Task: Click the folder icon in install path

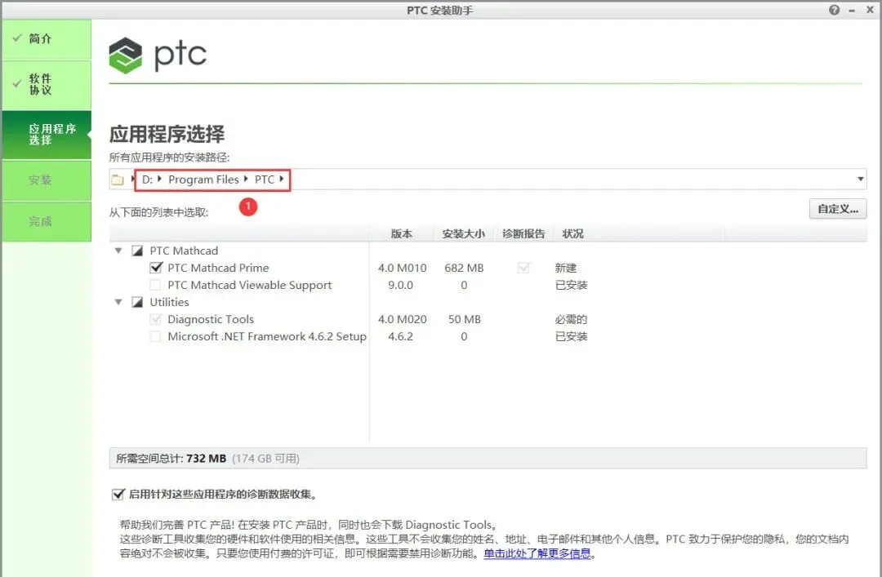Action: point(118,180)
